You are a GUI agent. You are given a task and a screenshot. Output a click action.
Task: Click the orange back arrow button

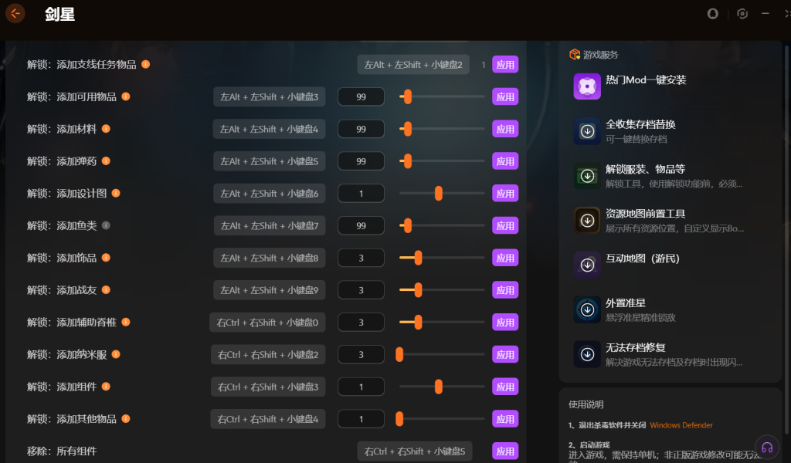(x=15, y=13)
